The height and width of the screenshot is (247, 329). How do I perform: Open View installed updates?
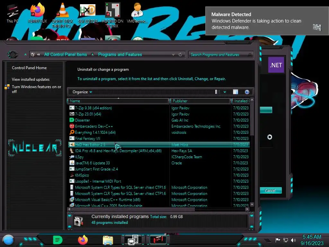[x=31, y=79]
